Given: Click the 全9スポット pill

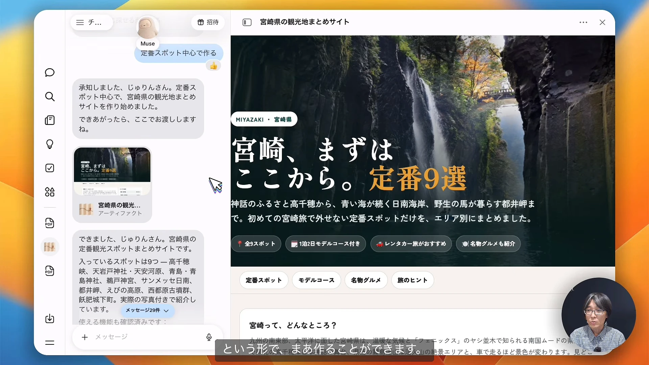Looking at the screenshot, I should (x=256, y=244).
